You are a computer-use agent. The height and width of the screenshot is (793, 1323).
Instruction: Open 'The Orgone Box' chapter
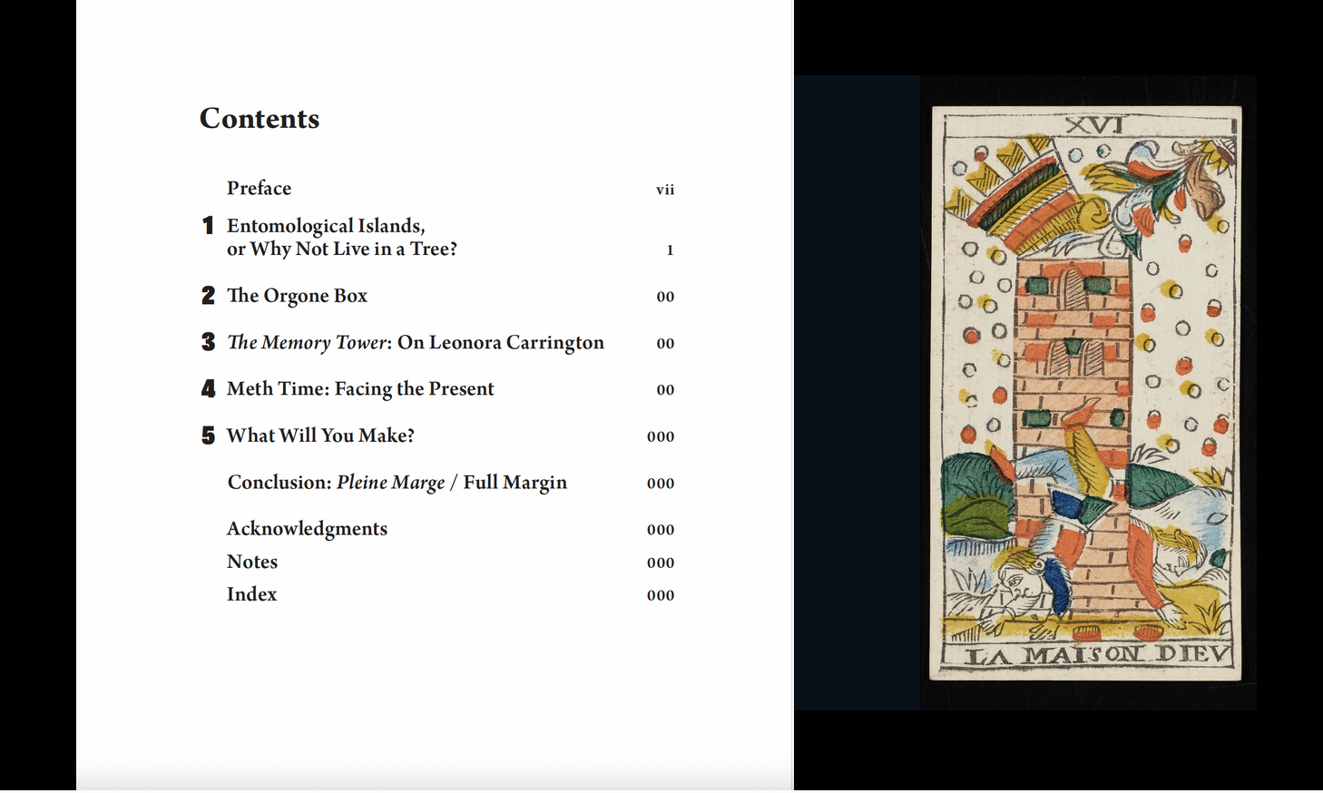(x=298, y=296)
